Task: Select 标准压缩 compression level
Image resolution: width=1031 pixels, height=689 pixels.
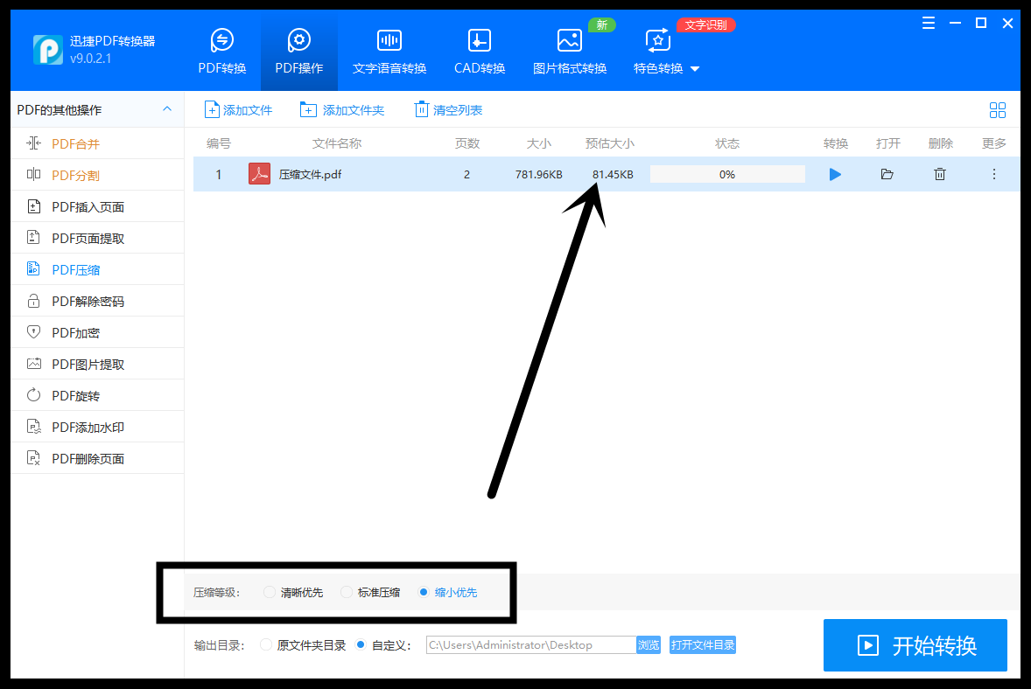Action: tap(370, 593)
